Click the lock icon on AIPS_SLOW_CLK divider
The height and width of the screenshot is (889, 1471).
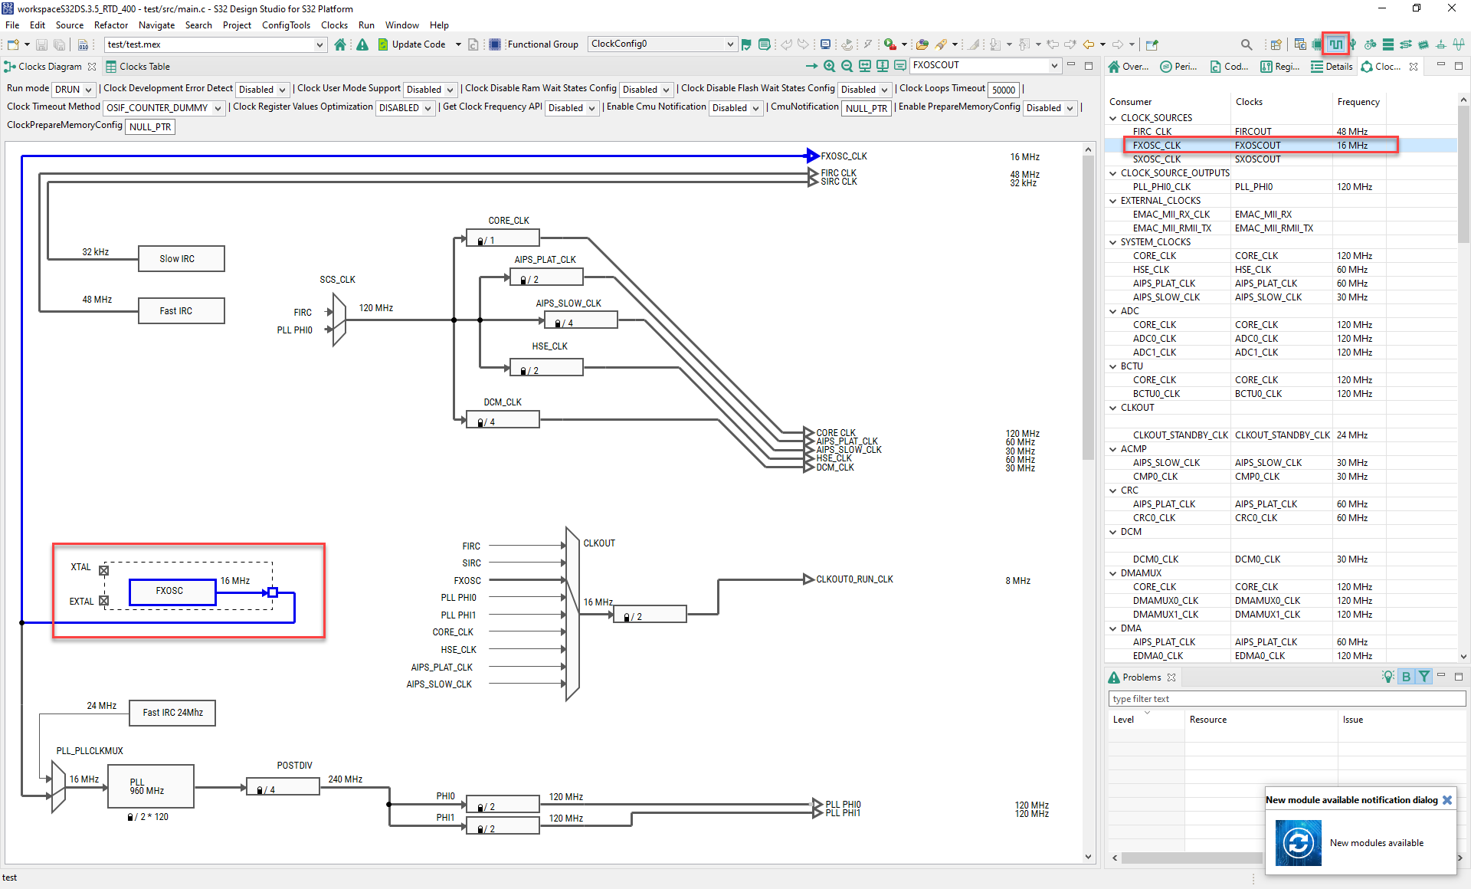click(x=559, y=323)
